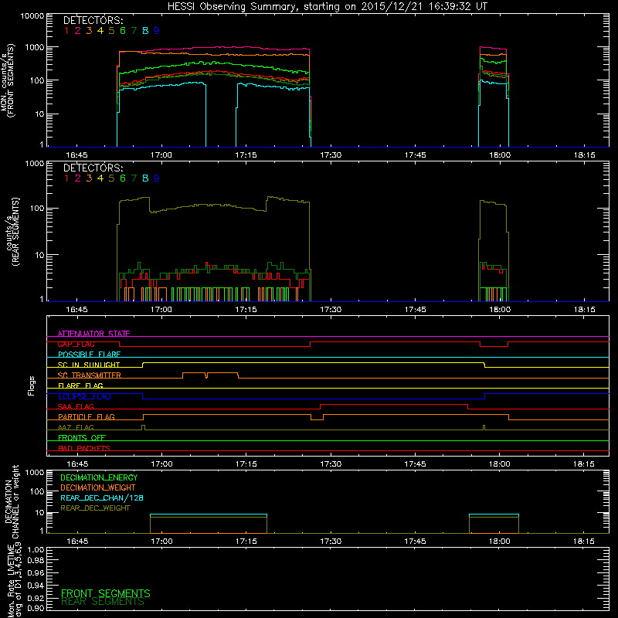
Task: Select detector 3 in the front segments legend
Action: coord(89,31)
